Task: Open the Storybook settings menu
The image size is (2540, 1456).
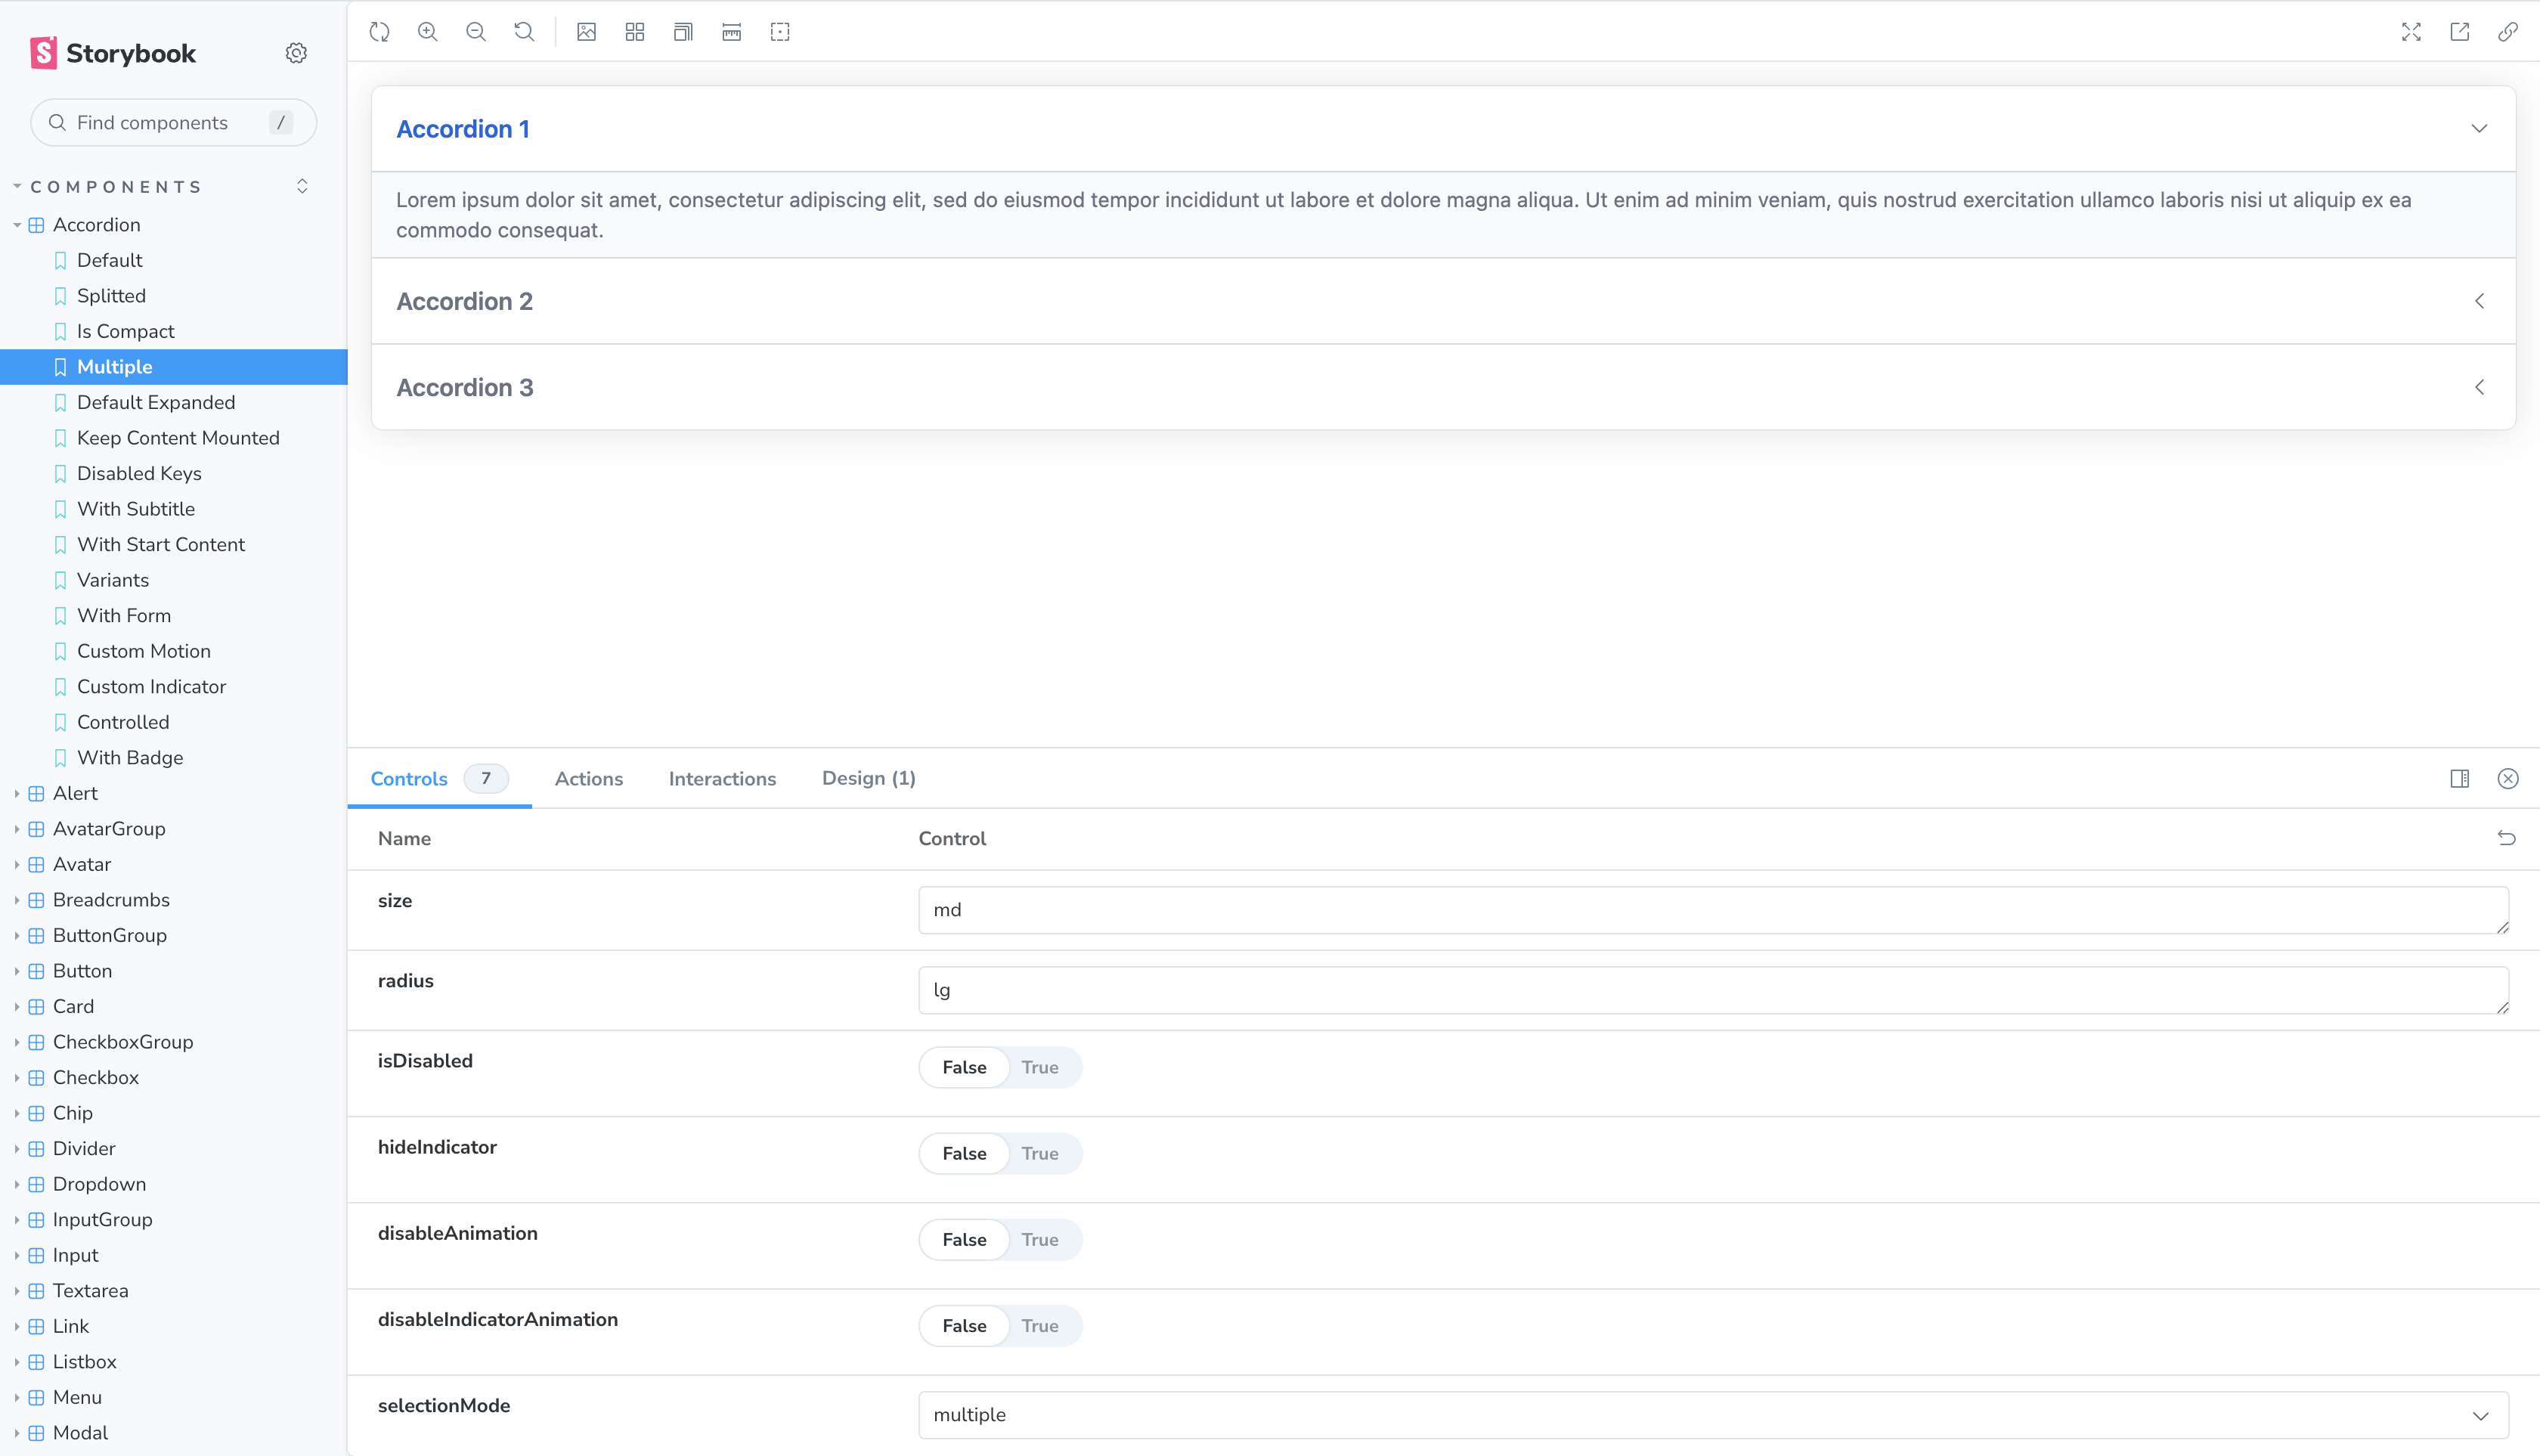Action: point(296,52)
